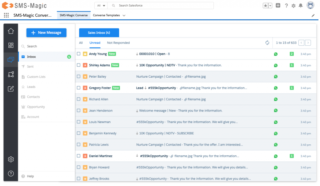Tick the checkbox for Andy Young
This screenshot has height=186, width=320.
point(78,54)
